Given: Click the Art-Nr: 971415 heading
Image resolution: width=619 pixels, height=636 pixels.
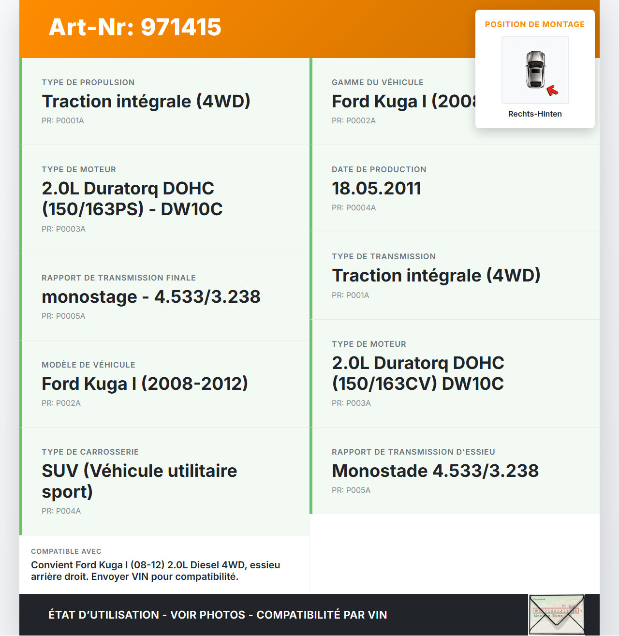Looking at the screenshot, I should (x=135, y=27).
